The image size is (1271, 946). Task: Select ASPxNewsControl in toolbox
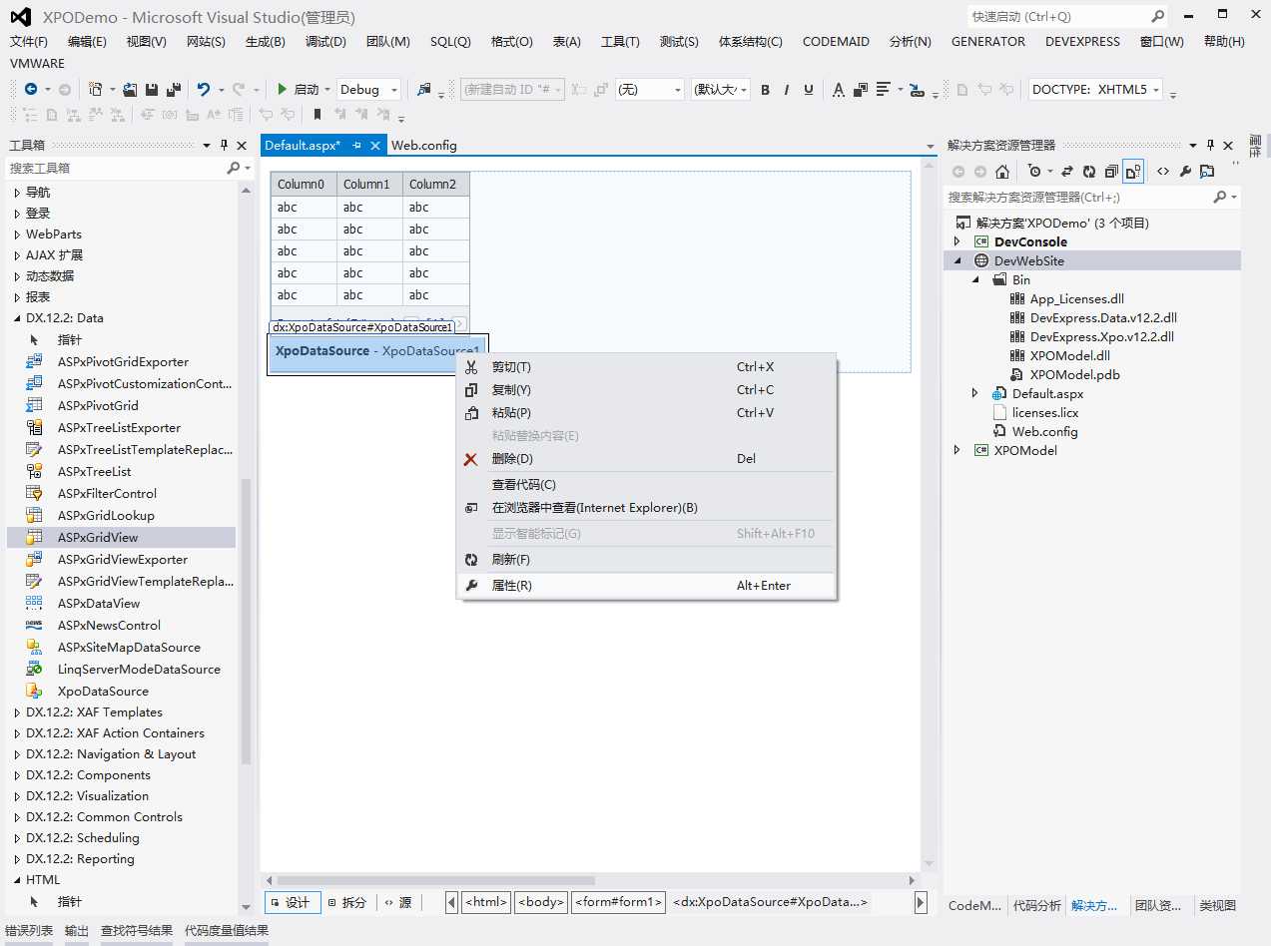(x=109, y=625)
